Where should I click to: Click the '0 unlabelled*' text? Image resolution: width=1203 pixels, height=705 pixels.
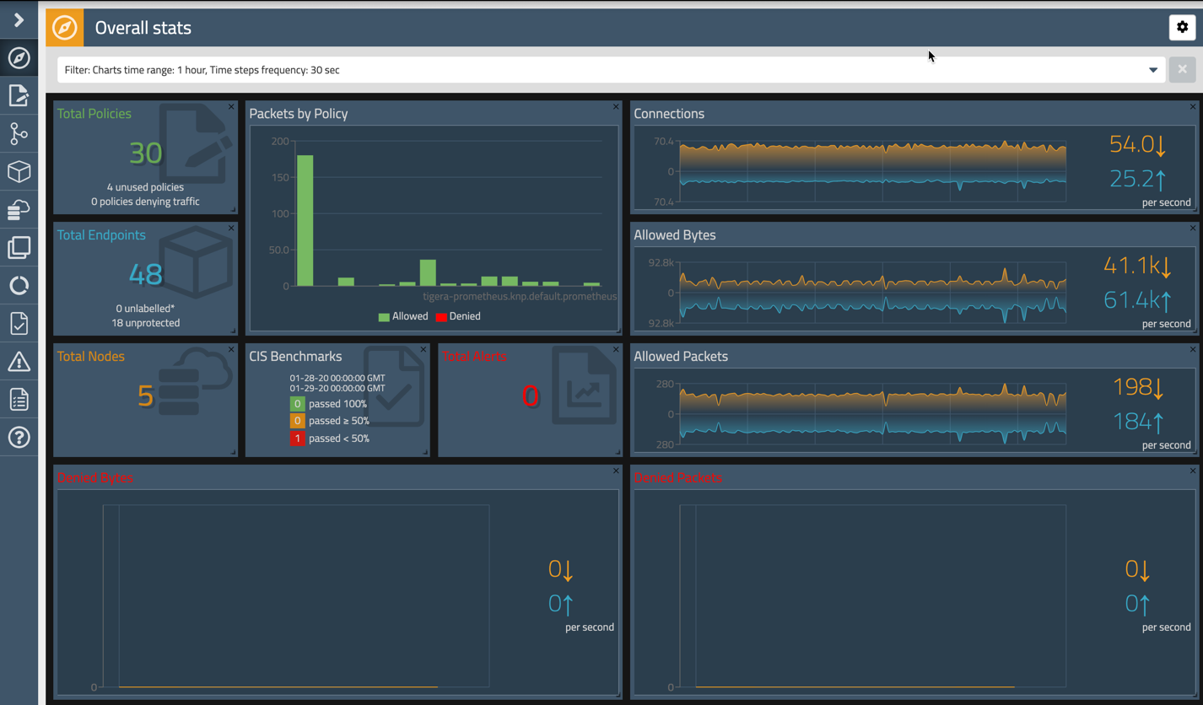(x=145, y=309)
